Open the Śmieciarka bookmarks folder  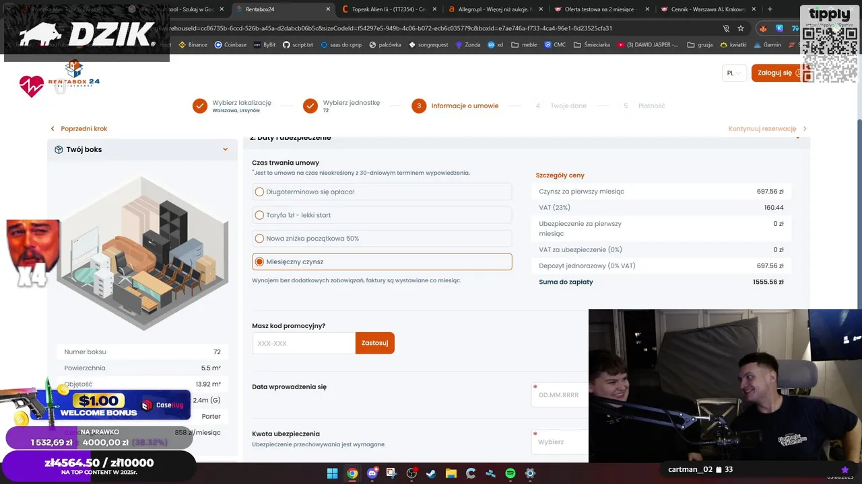(591, 44)
